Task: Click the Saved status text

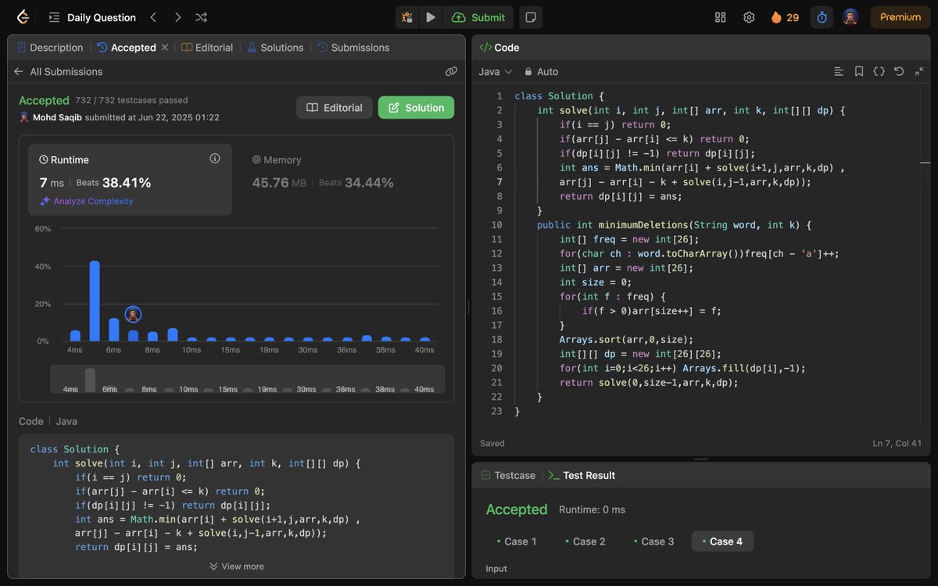Action: (492, 444)
